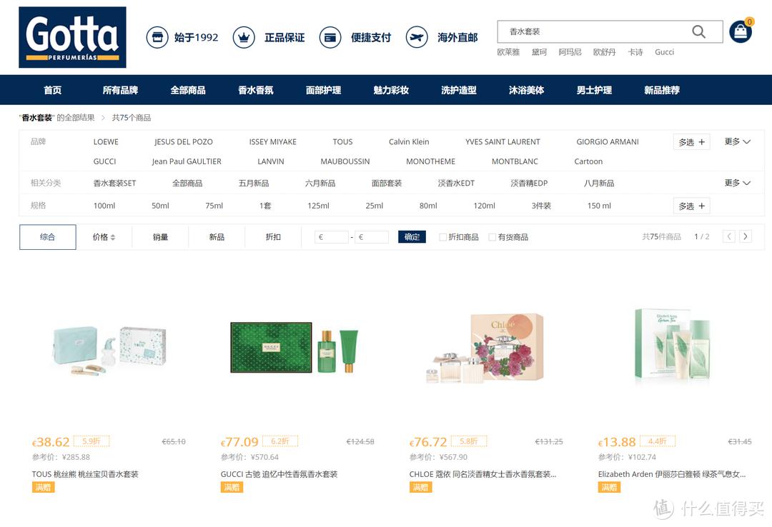This screenshot has width=772, height=527.
Task: Open 男士护理 menu
Action: pos(594,90)
